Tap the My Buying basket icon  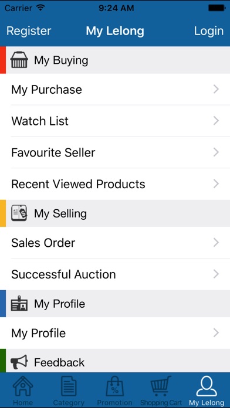click(x=19, y=60)
